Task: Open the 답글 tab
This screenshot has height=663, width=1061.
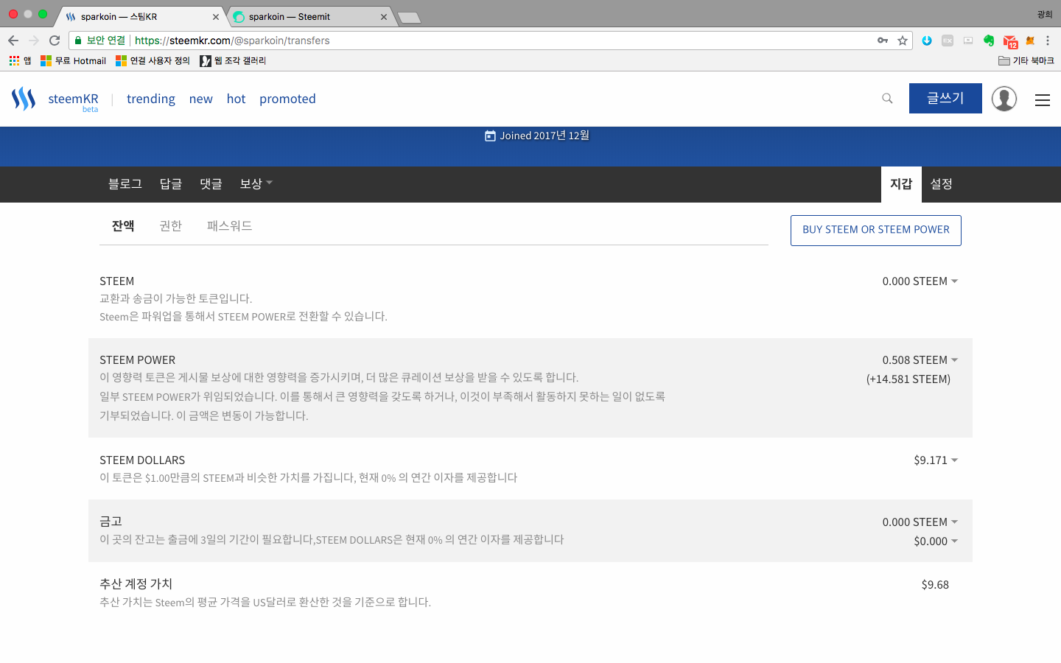Action: (171, 183)
